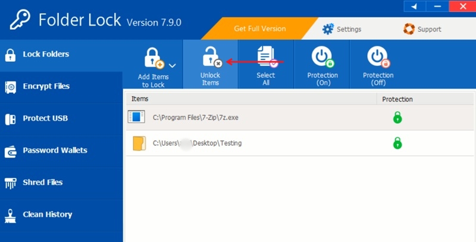Open the Clean History section

pyautogui.click(x=61, y=216)
